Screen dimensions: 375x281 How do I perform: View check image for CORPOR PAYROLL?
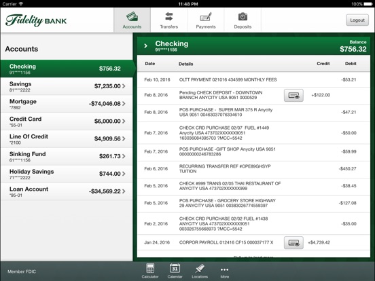pos(293,243)
